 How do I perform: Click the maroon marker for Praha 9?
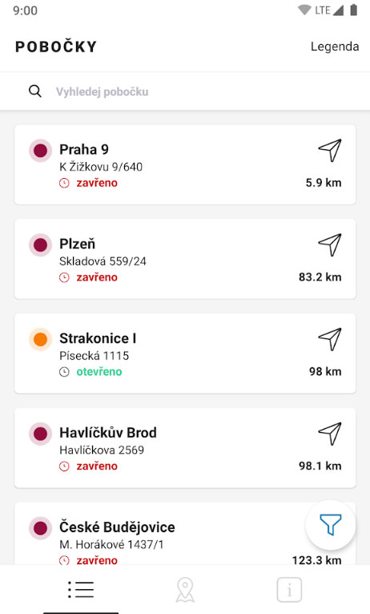click(x=40, y=151)
